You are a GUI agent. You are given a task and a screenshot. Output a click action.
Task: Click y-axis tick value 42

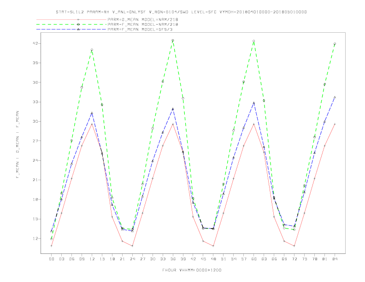(x=35, y=43)
